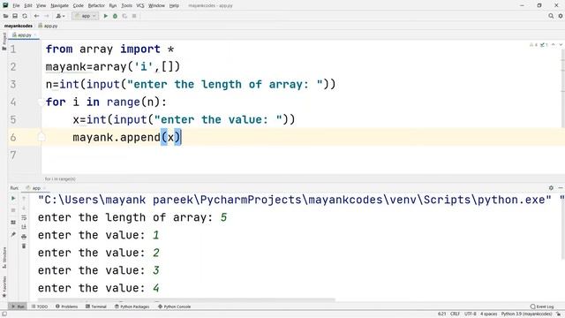Viewport: 565px width, 318px height.
Task: Navigate back with the left arrow icon
Action: click(36, 16)
